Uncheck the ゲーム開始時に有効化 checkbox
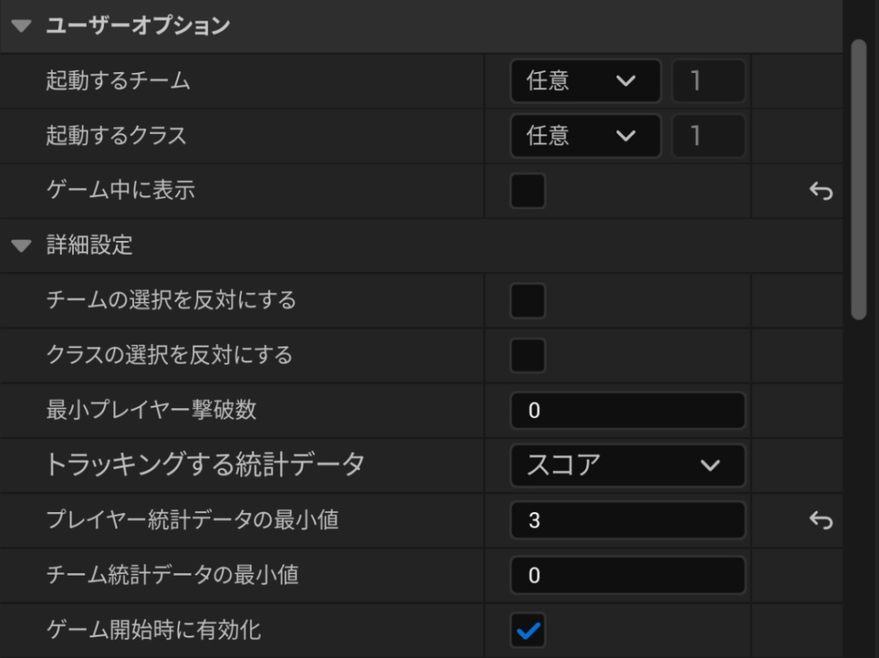 528,631
